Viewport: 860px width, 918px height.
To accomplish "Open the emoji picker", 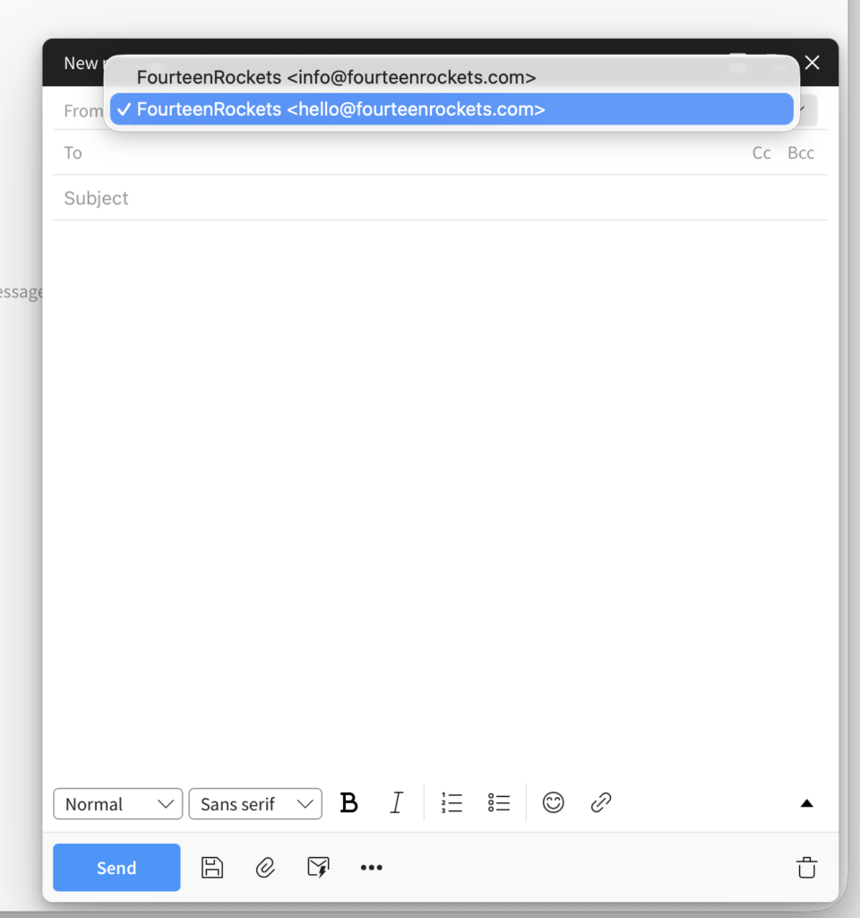I will pyautogui.click(x=553, y=802).
